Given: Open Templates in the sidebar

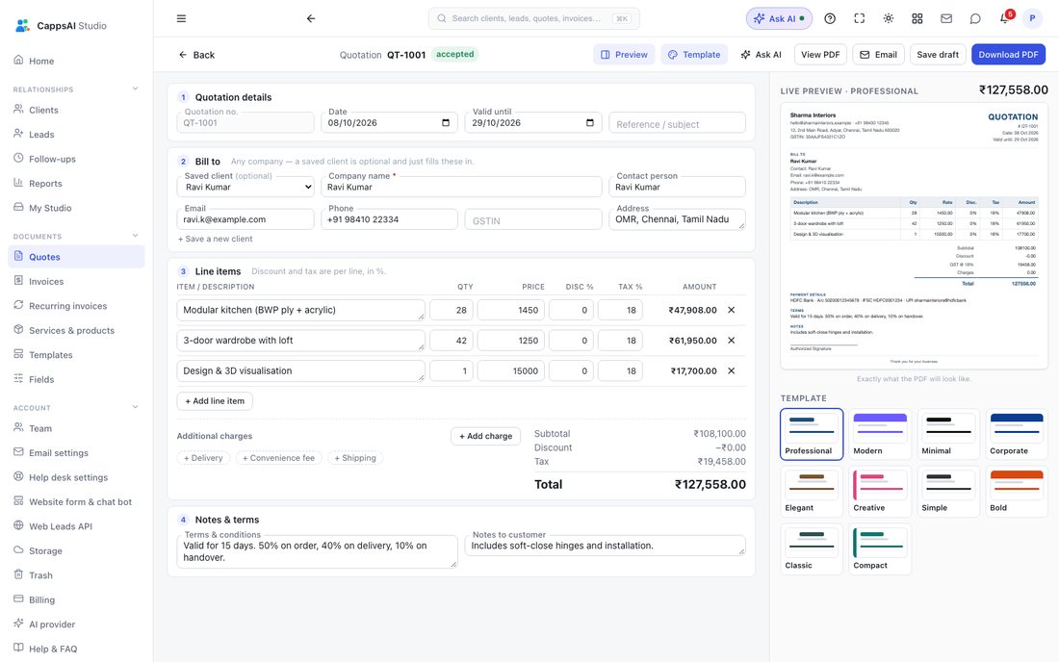Looking at the screenshot, I should (x=76, y=354).
